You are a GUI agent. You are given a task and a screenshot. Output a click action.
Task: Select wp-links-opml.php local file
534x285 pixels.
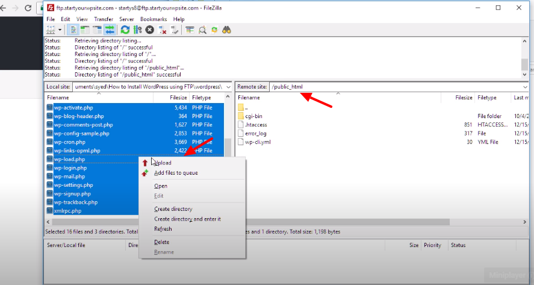click(x=77, y=151)
